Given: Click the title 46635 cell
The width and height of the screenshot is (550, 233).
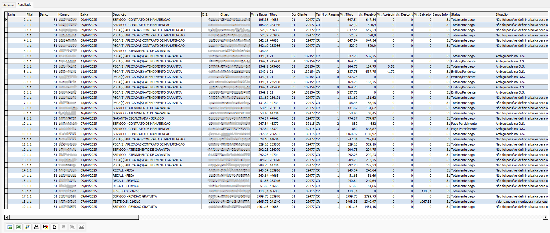Looking at the screenshot, I should pyautogui.click(x=280, y=191).
